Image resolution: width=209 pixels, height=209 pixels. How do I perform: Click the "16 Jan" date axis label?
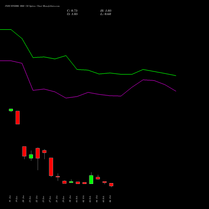click(10, 199)
